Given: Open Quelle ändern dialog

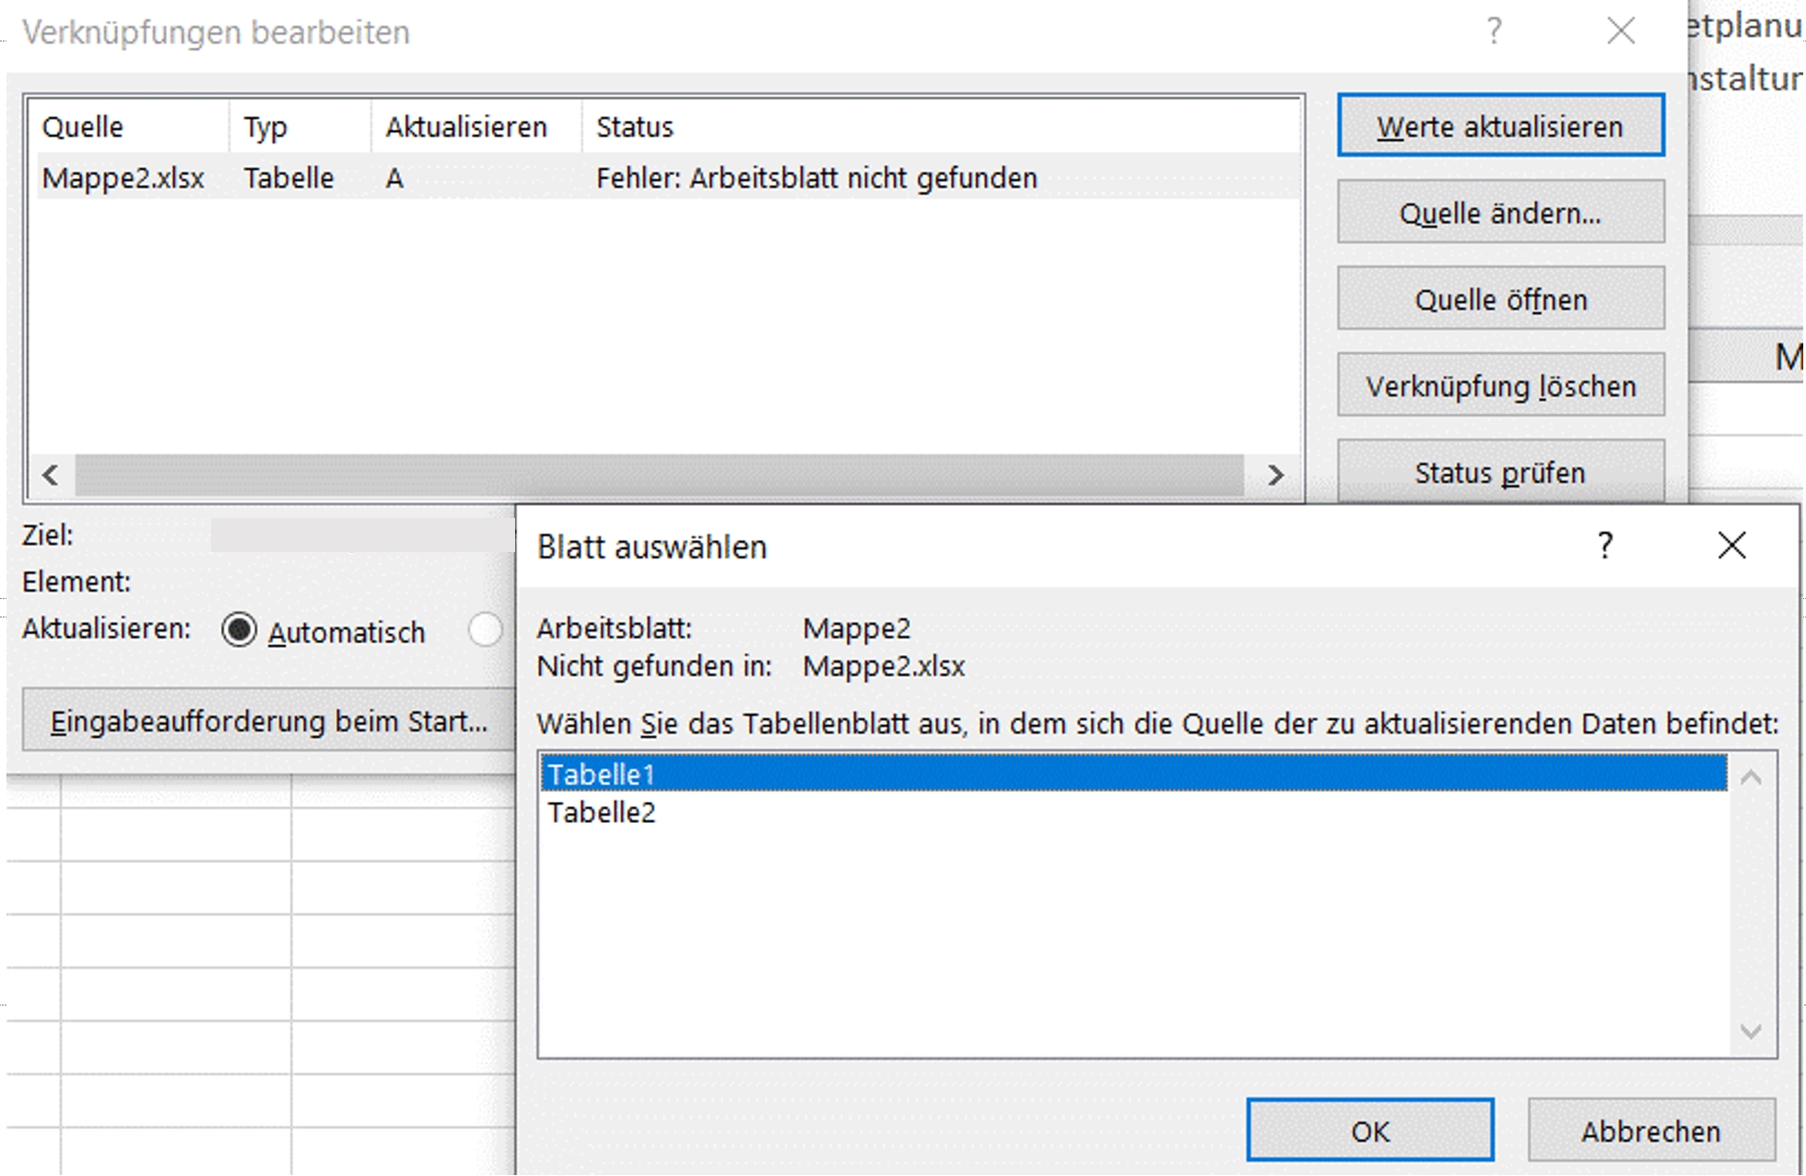Looking at the screenshot, I should (1499, 212).
